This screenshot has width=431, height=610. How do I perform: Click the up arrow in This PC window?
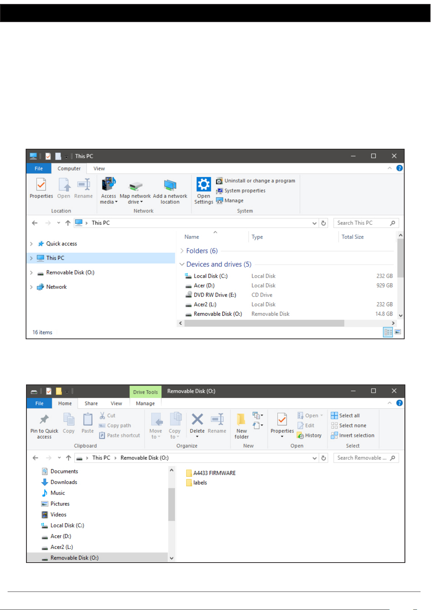68,223
